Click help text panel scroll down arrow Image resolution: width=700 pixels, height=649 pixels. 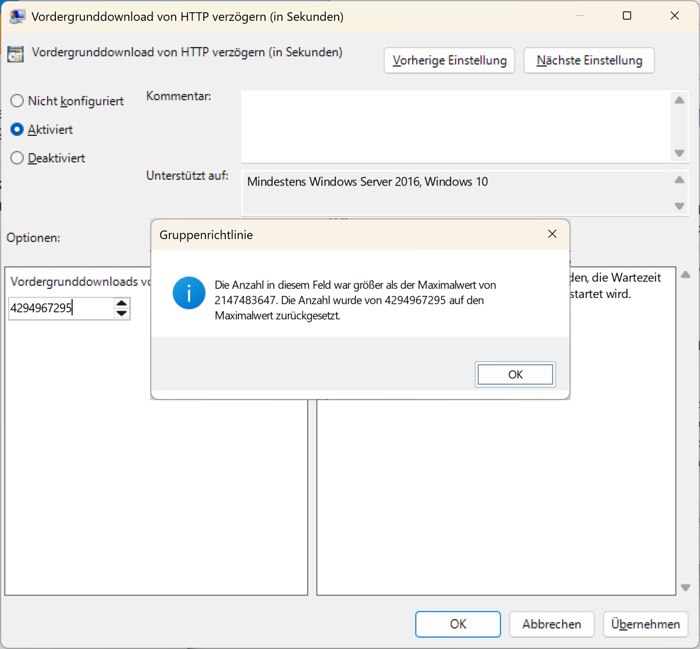[x=686, y=587]
